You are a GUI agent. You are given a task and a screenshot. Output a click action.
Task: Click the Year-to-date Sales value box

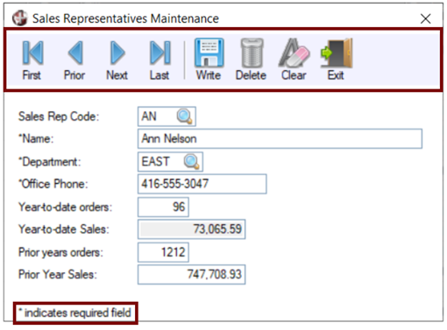point(192,229)
